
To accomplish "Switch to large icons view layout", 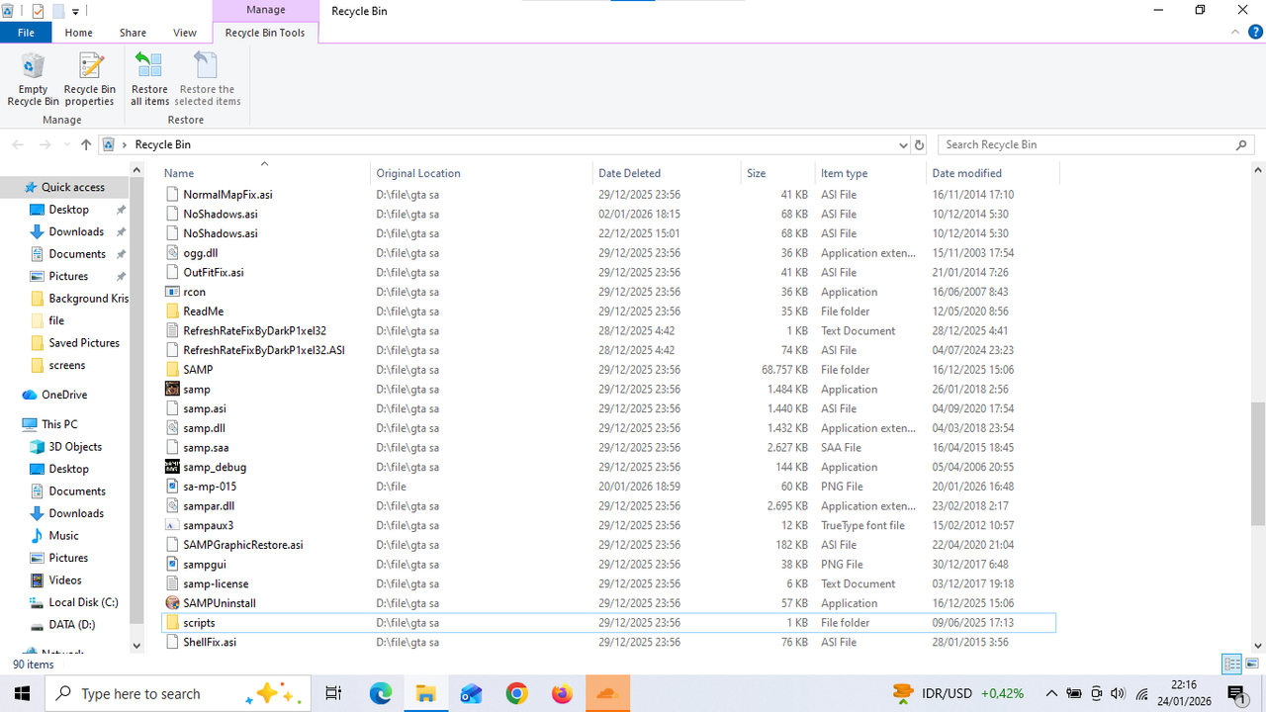I will coord(1252,664).
